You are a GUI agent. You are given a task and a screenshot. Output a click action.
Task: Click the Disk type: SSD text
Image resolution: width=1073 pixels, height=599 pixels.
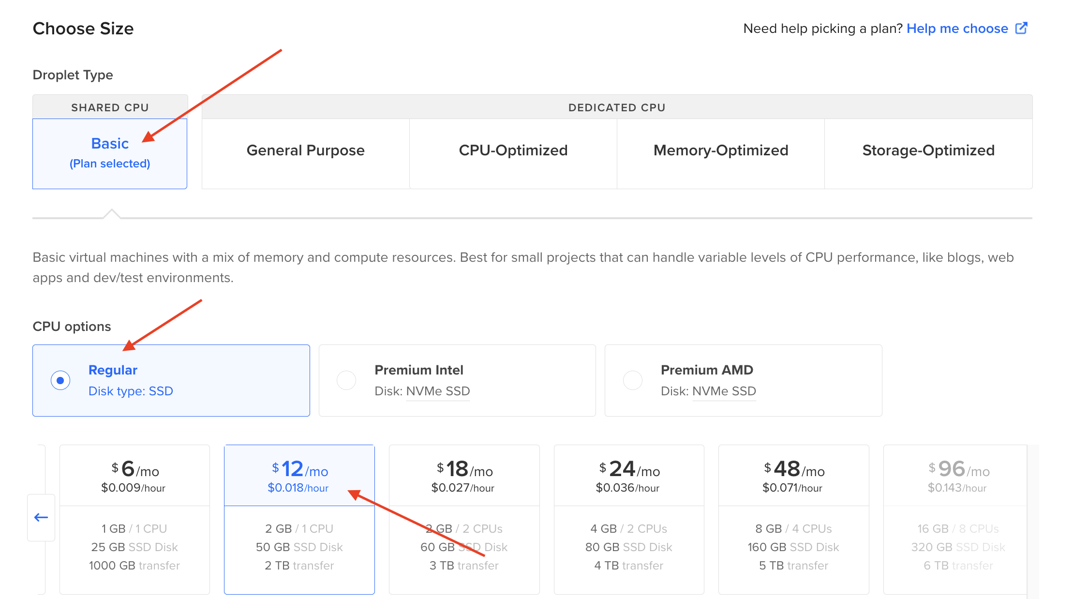131,391
